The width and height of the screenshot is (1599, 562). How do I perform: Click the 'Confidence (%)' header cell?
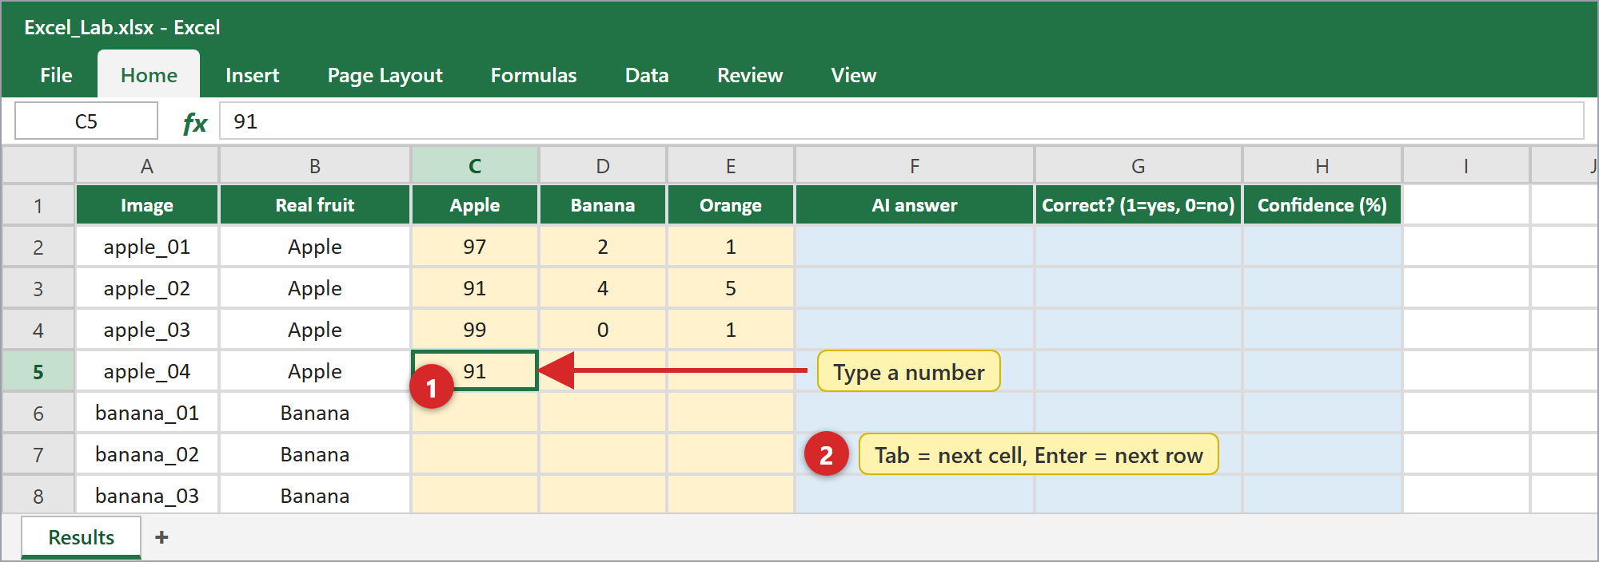click(x=1322, y=205)
